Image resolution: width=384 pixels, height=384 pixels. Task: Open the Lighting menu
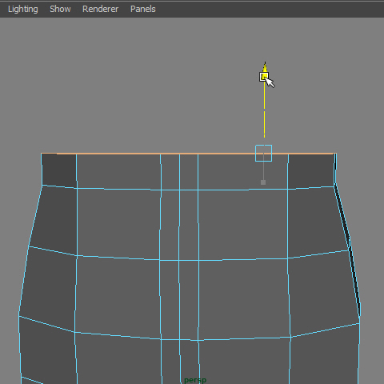pos(23,9)
